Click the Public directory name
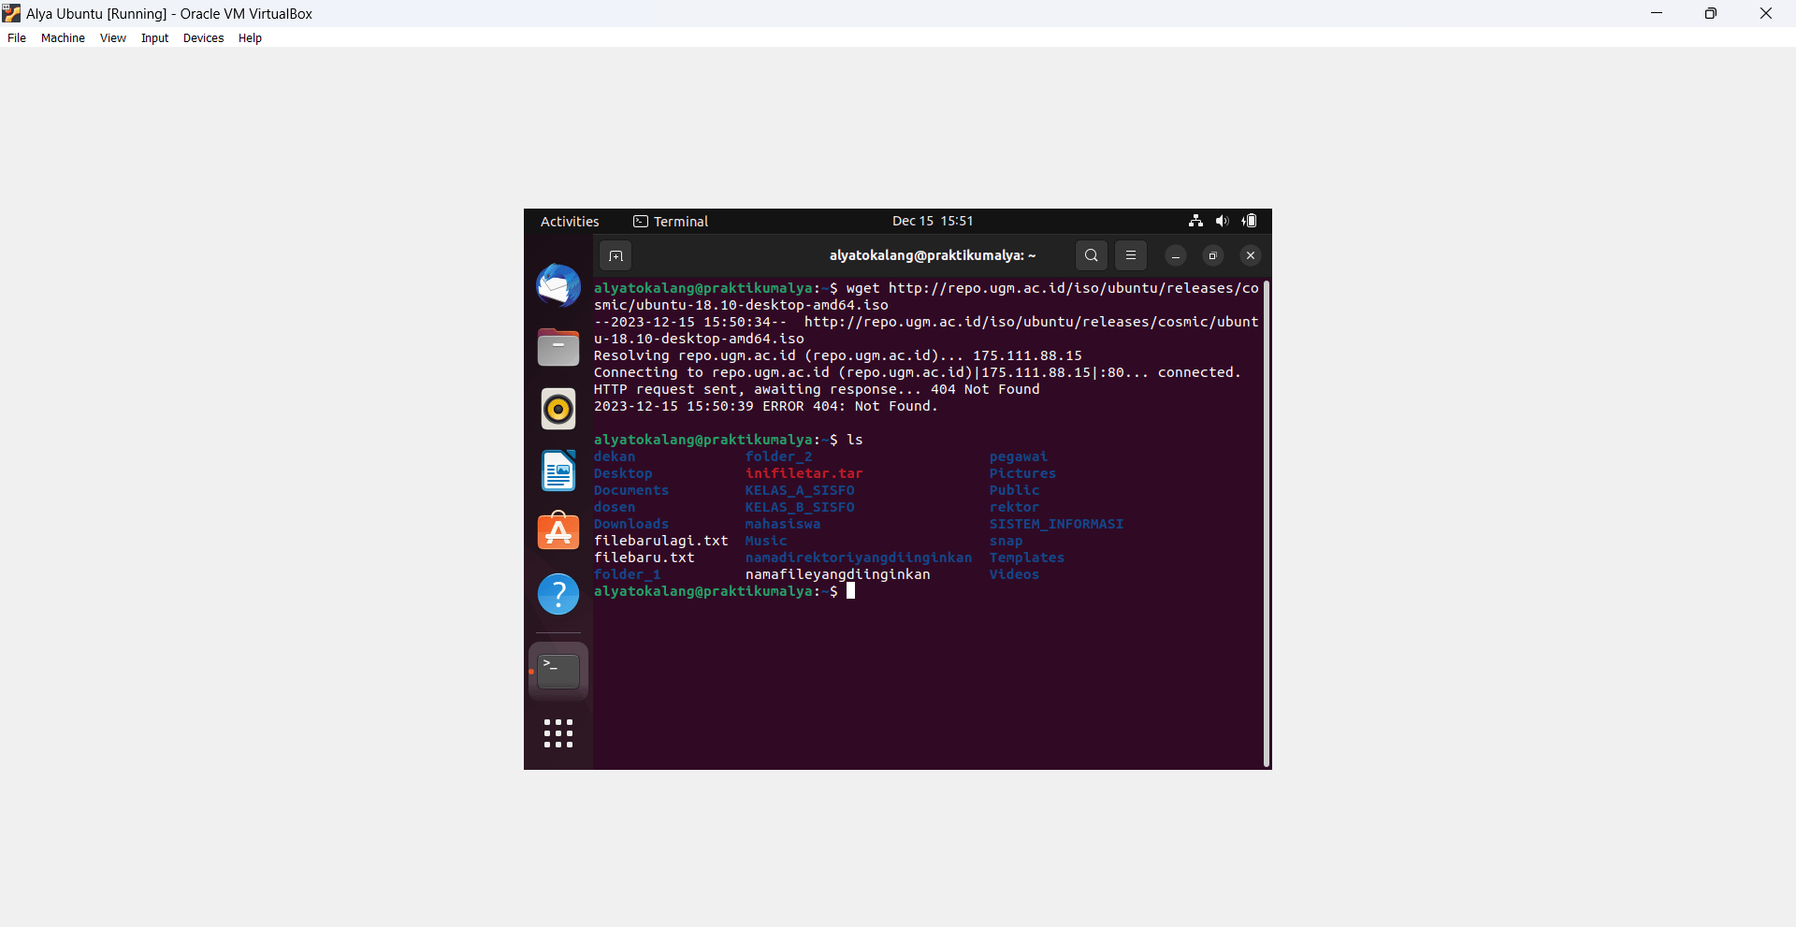1796x927 pixels. 1014,490
